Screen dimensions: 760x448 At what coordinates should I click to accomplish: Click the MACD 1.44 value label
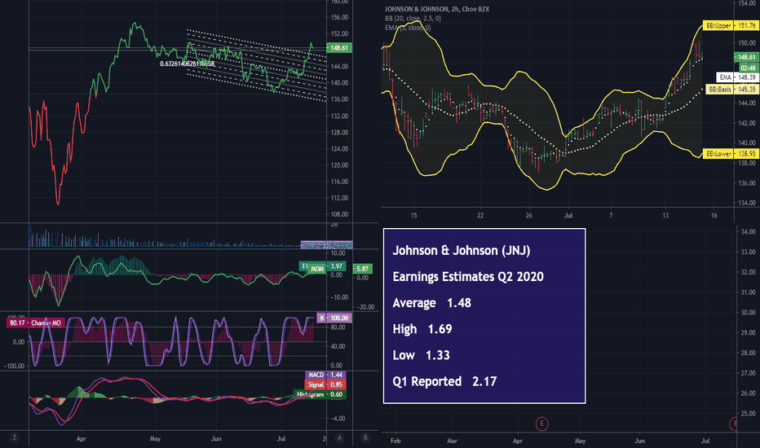point(325,375)
